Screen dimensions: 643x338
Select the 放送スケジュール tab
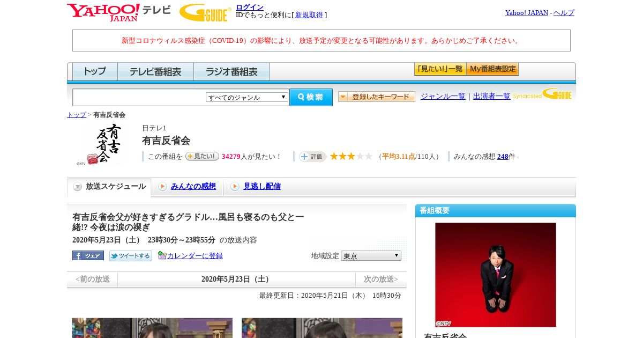click(109, 187)
